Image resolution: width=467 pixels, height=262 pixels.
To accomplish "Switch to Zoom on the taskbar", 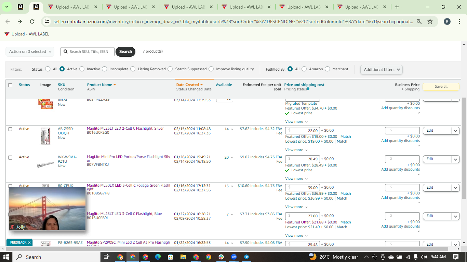I will click(234, 257).
